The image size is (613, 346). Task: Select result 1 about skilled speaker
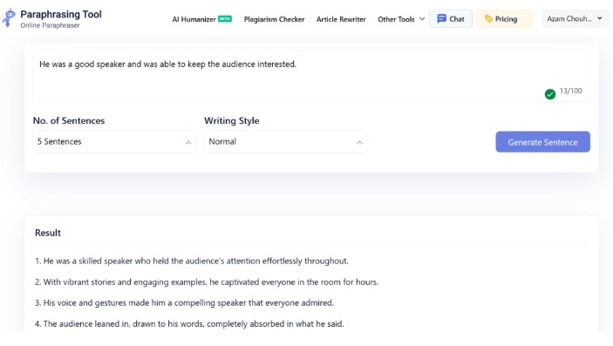[x=192, y=261]
